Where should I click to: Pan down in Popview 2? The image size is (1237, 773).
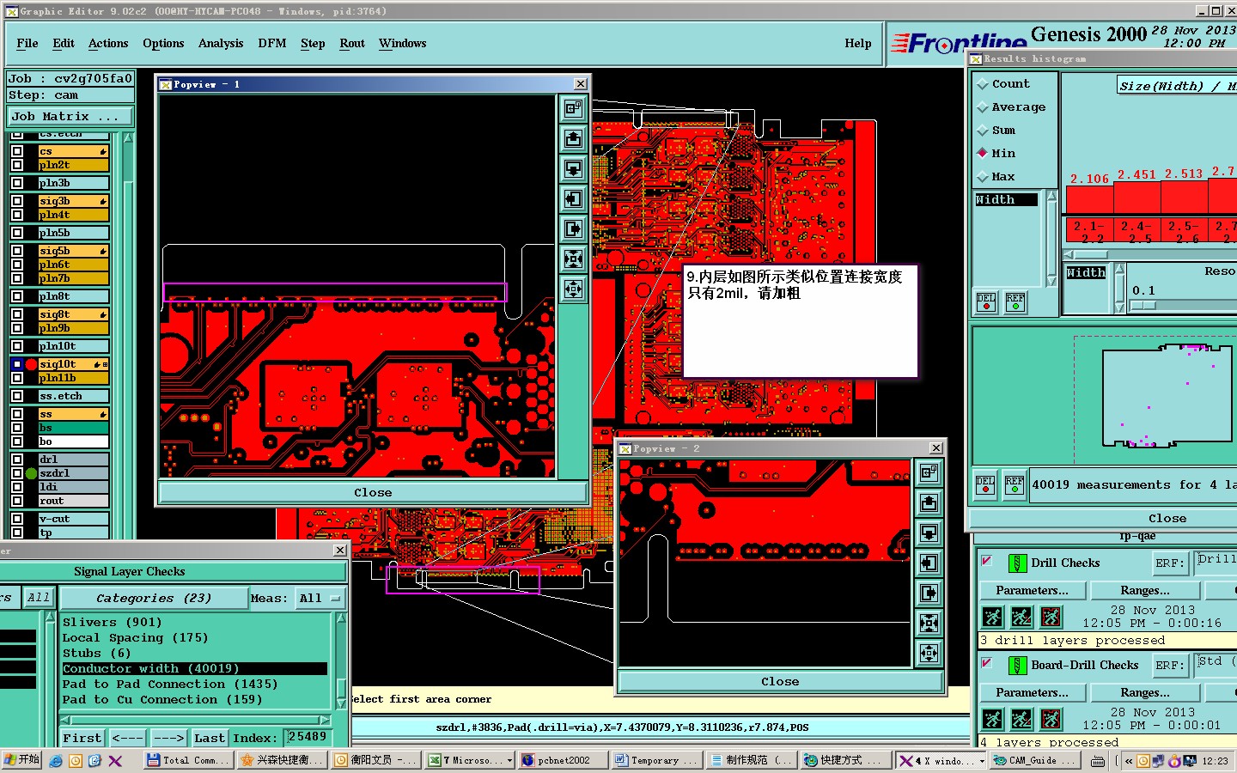pyautogui.click(x=929, y=533)
